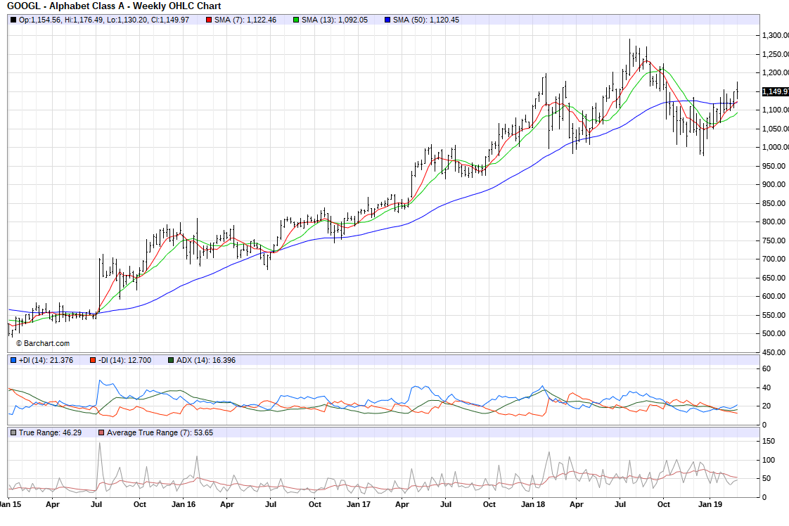
Task: Click the Jan 19 date axis label
Action: [x=710, y=504]
